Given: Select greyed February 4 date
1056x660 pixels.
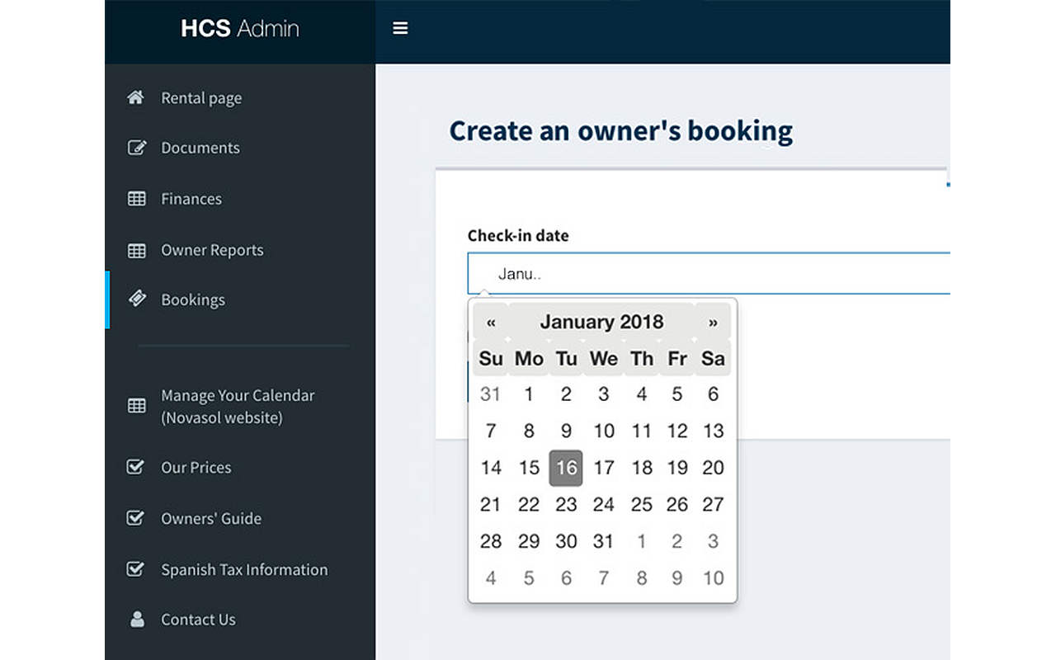Looking at the screenshot, I should (x=491, y=577).
